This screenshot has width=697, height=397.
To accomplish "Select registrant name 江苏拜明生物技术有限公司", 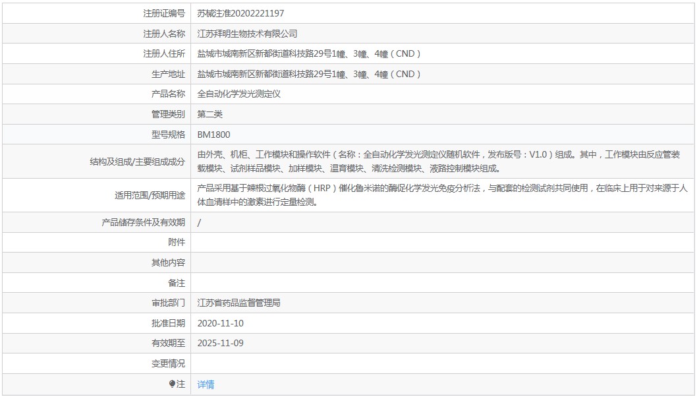I will pyautogui.click(x=247, y=34).
